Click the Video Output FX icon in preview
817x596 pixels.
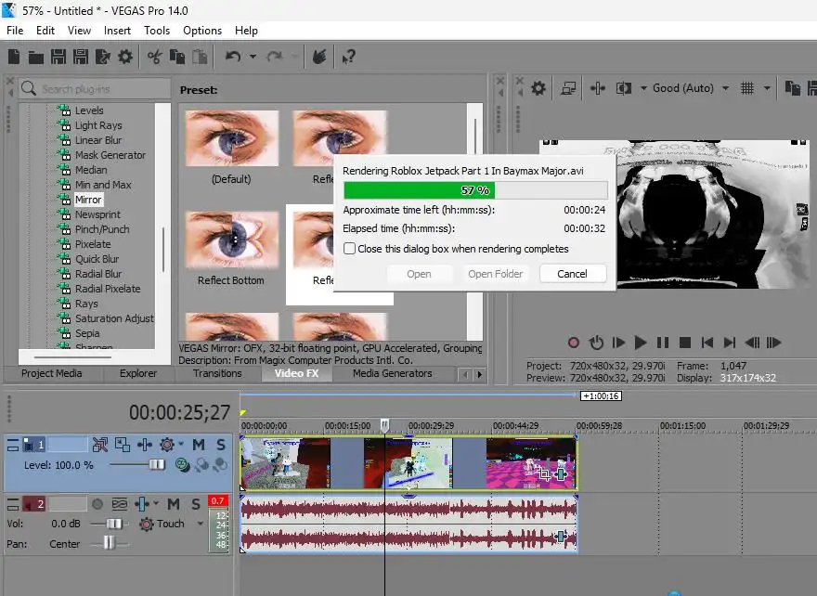pyautogui.click(x=598, y=88)
